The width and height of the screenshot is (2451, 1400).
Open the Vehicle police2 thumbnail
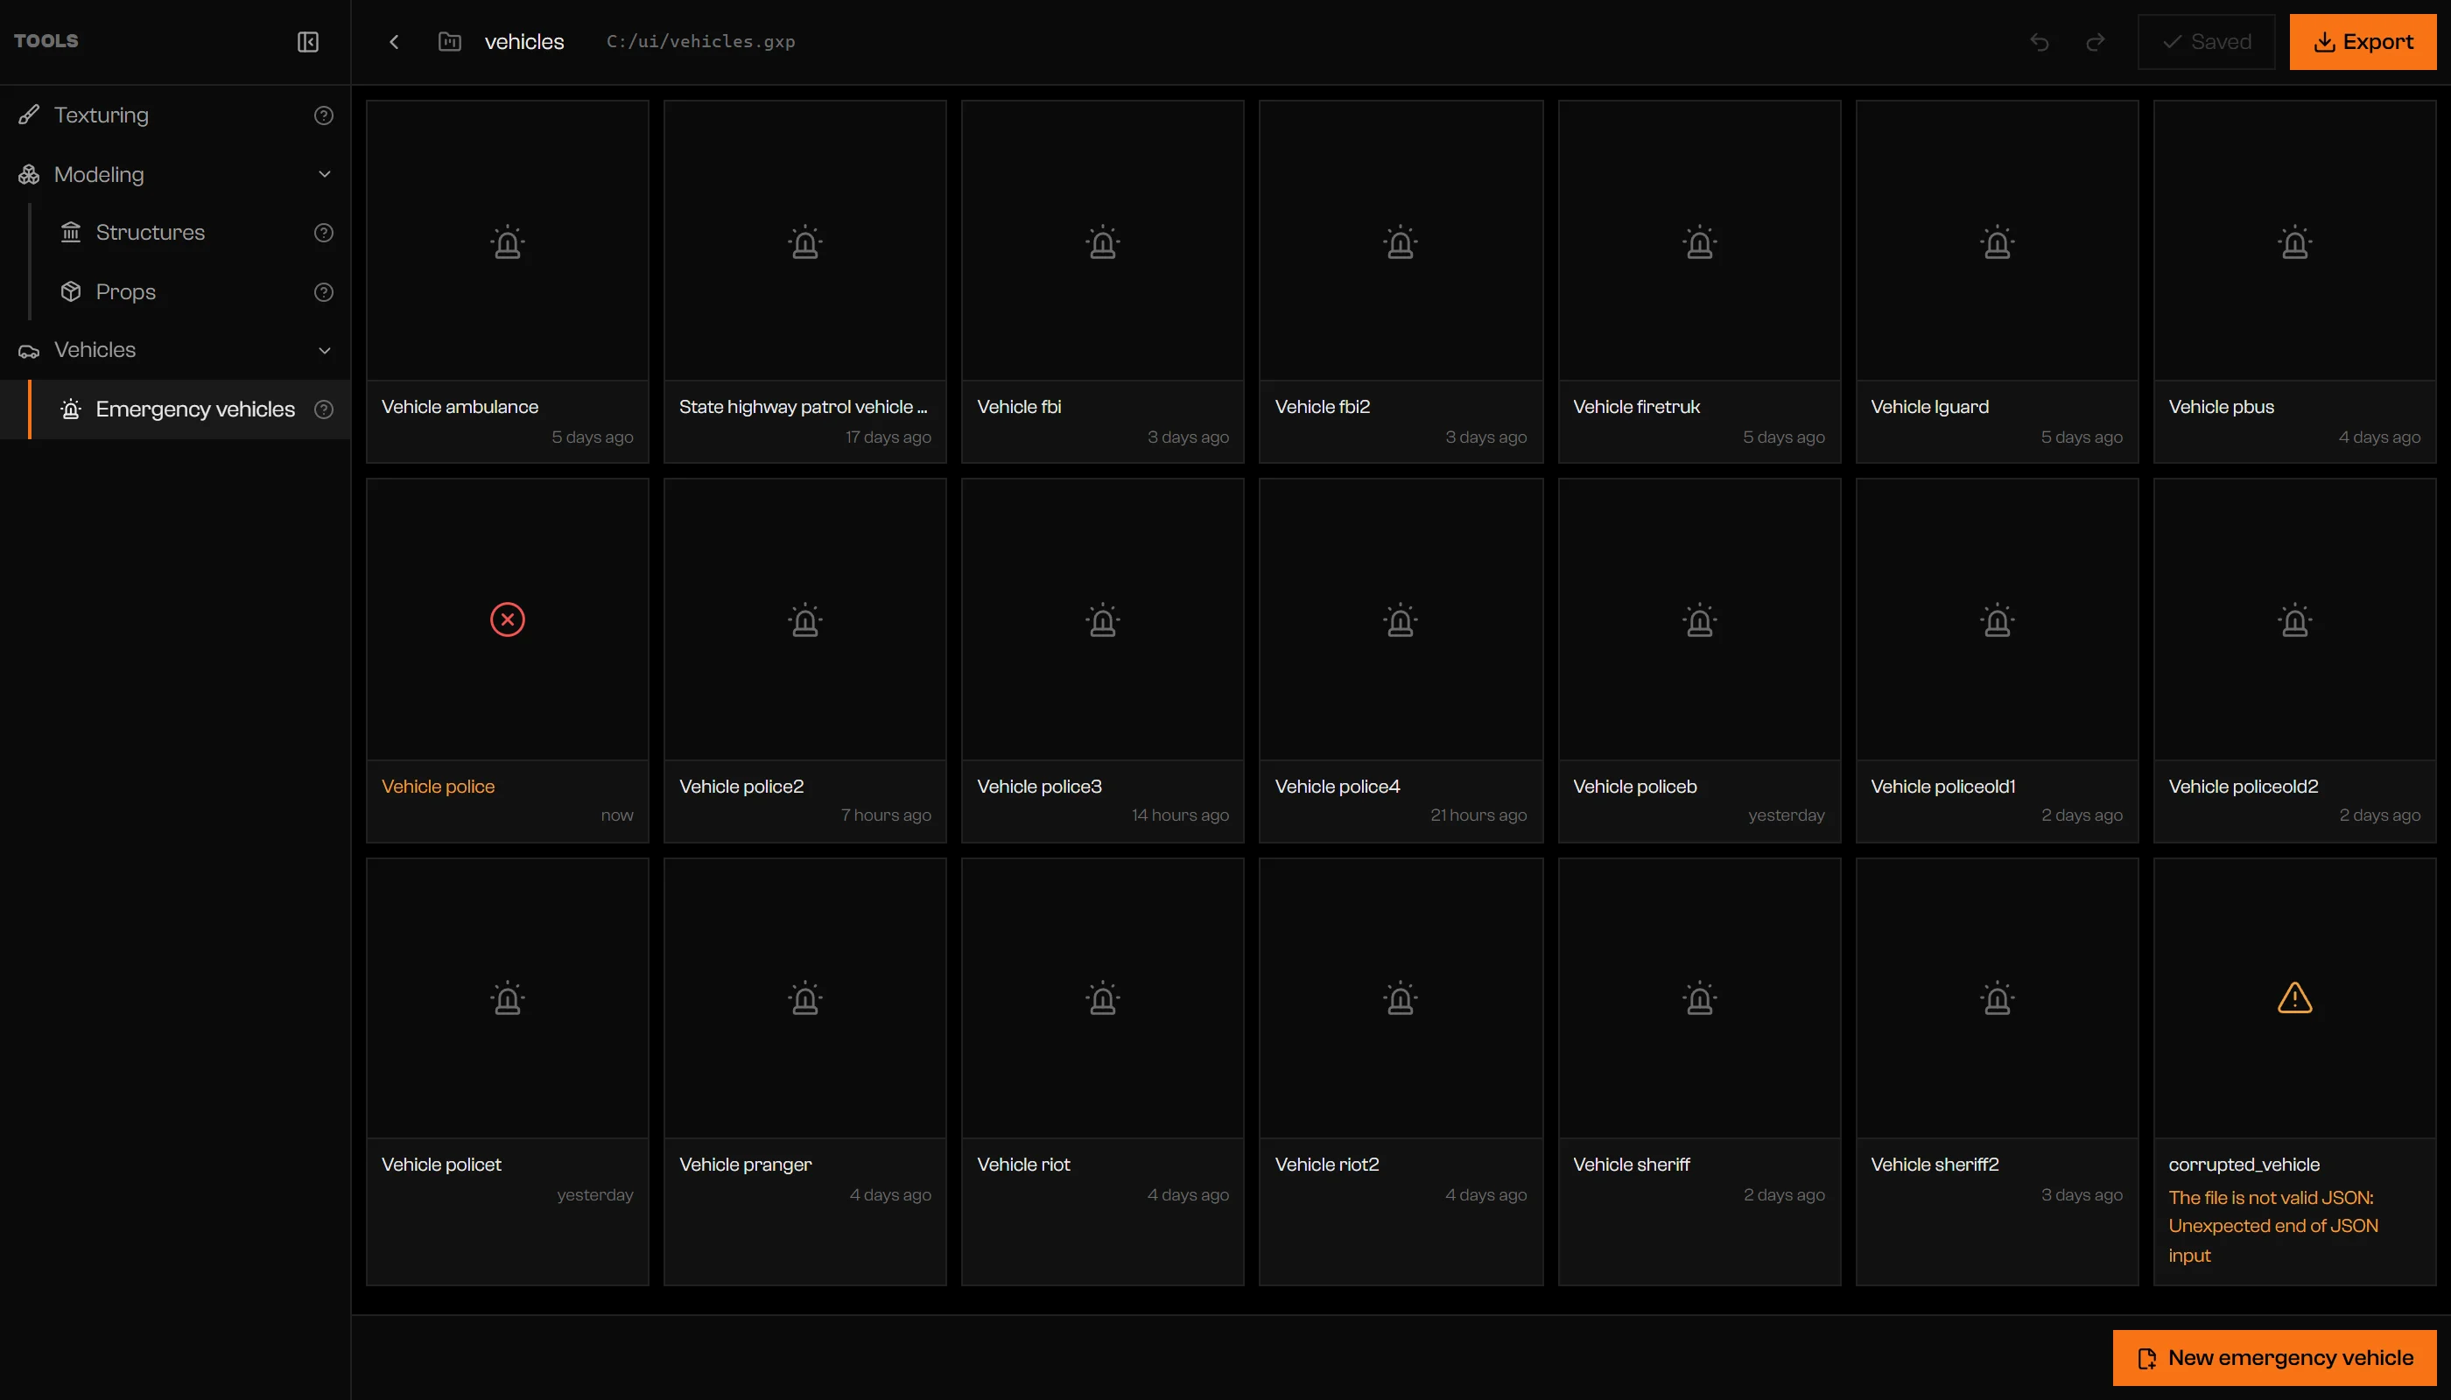click(x=805, y=619)
